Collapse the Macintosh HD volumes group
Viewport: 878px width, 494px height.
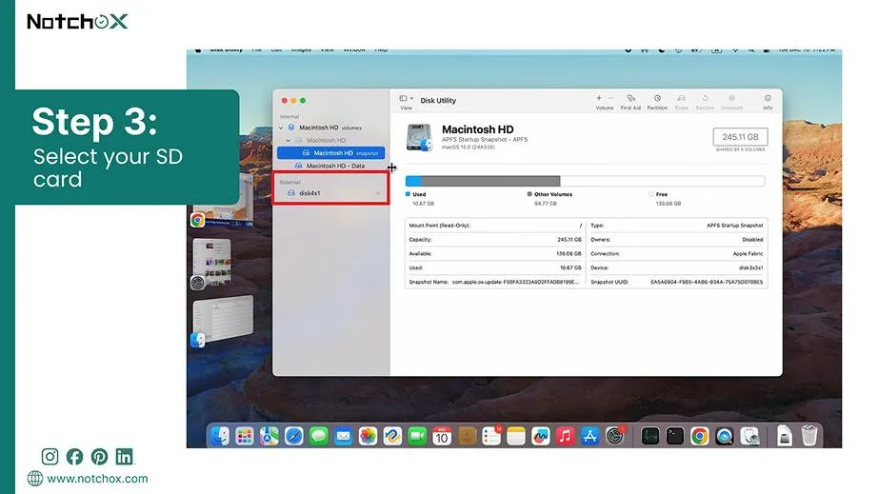point(281,128)
